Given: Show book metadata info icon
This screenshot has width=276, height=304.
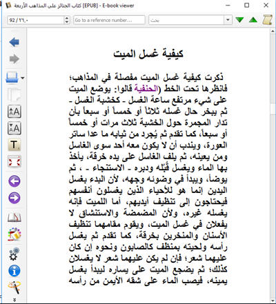Looking at the screenshot, I should [x=14, y=271].
